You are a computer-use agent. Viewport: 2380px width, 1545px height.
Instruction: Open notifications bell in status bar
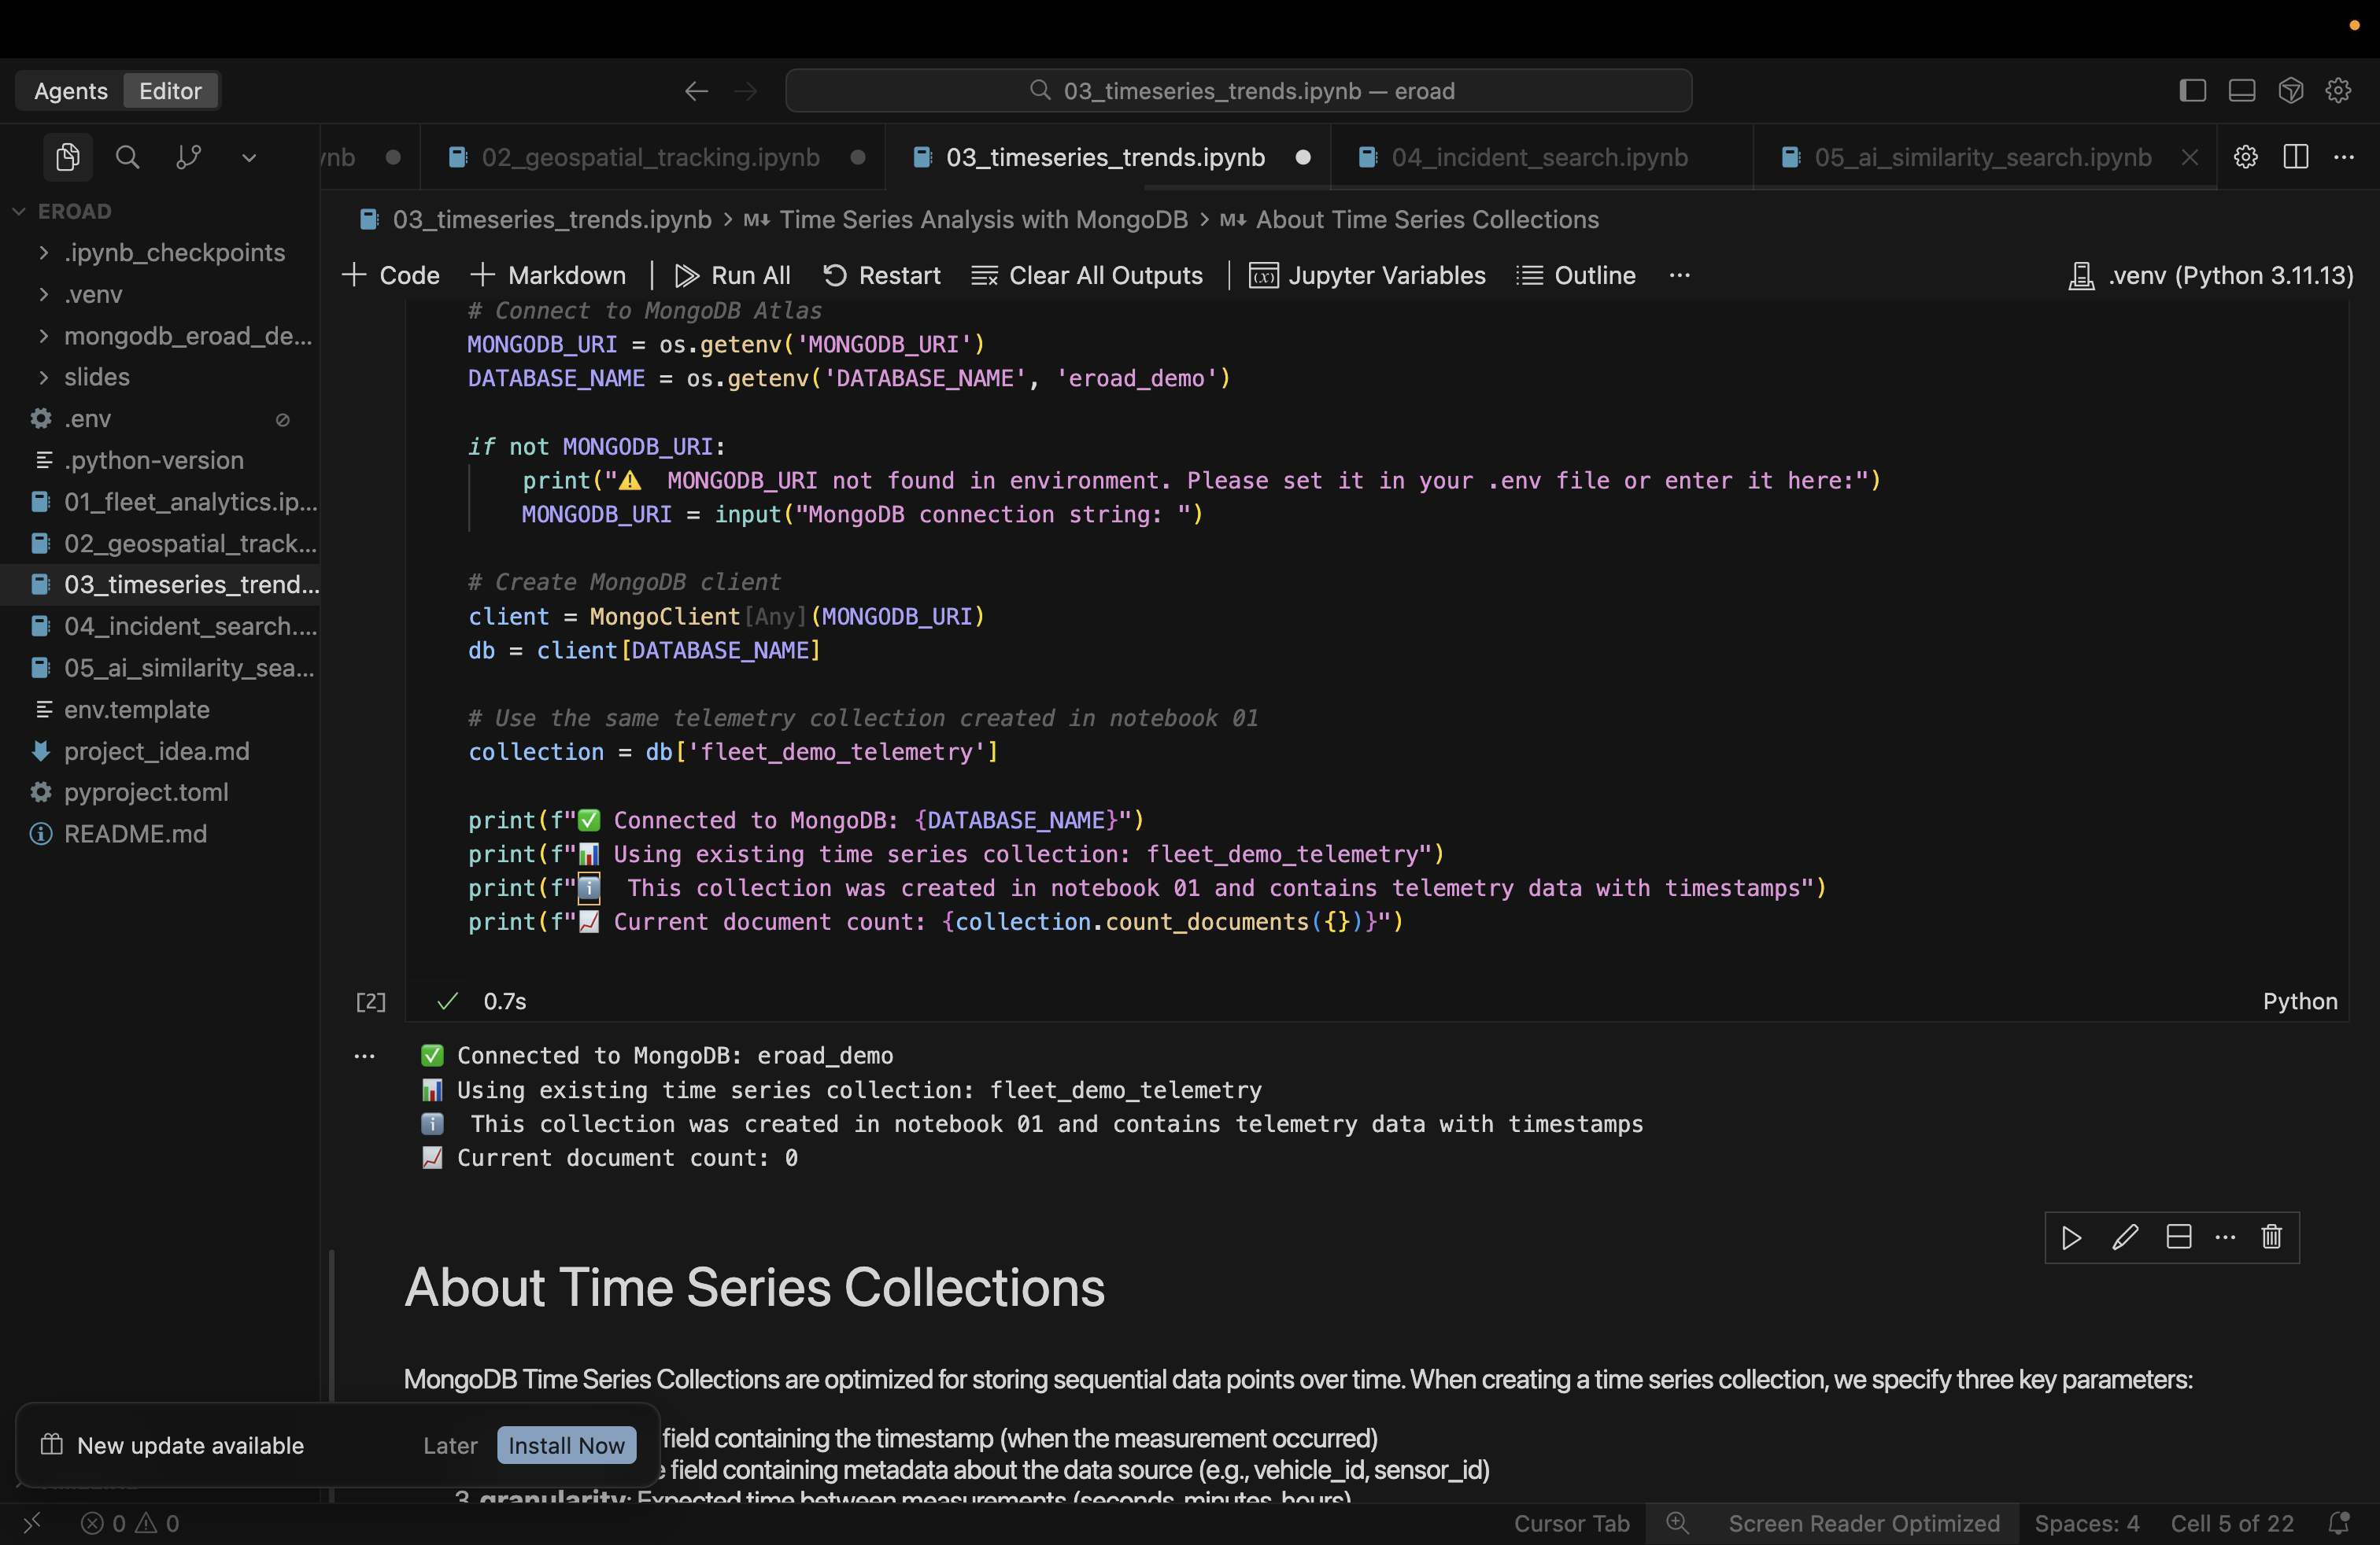[2338, 1523]
